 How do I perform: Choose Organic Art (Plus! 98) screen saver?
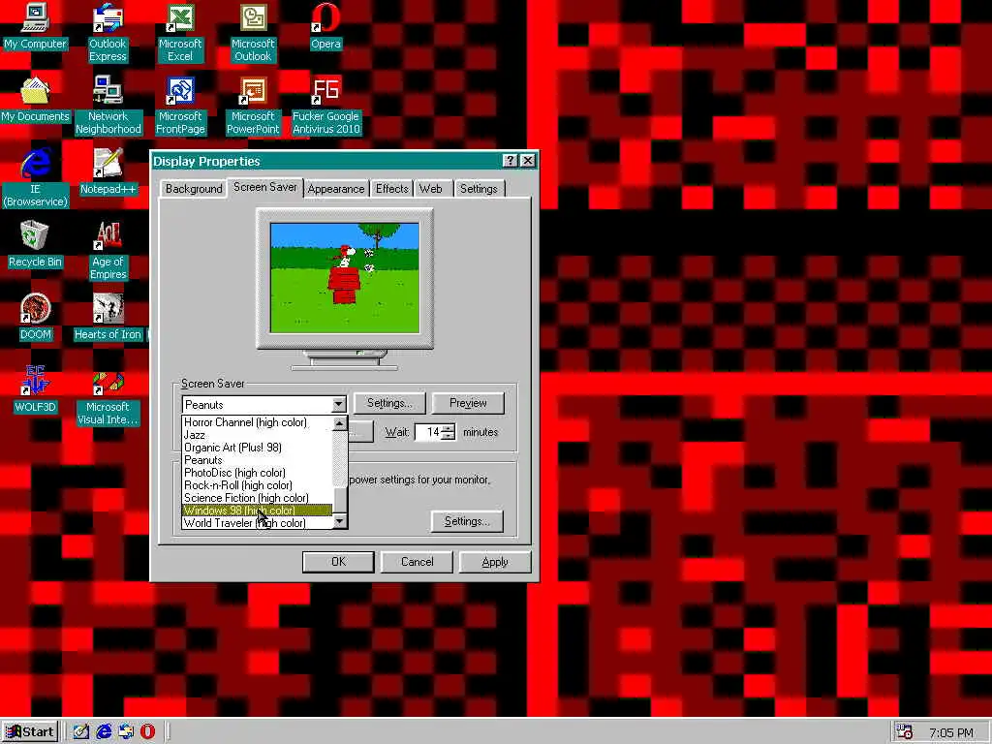(257, 448)
